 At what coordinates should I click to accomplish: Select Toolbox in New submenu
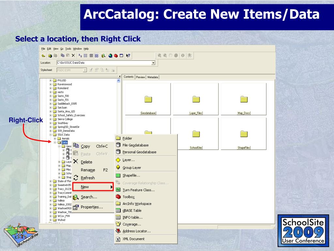[x=146, y=197]
